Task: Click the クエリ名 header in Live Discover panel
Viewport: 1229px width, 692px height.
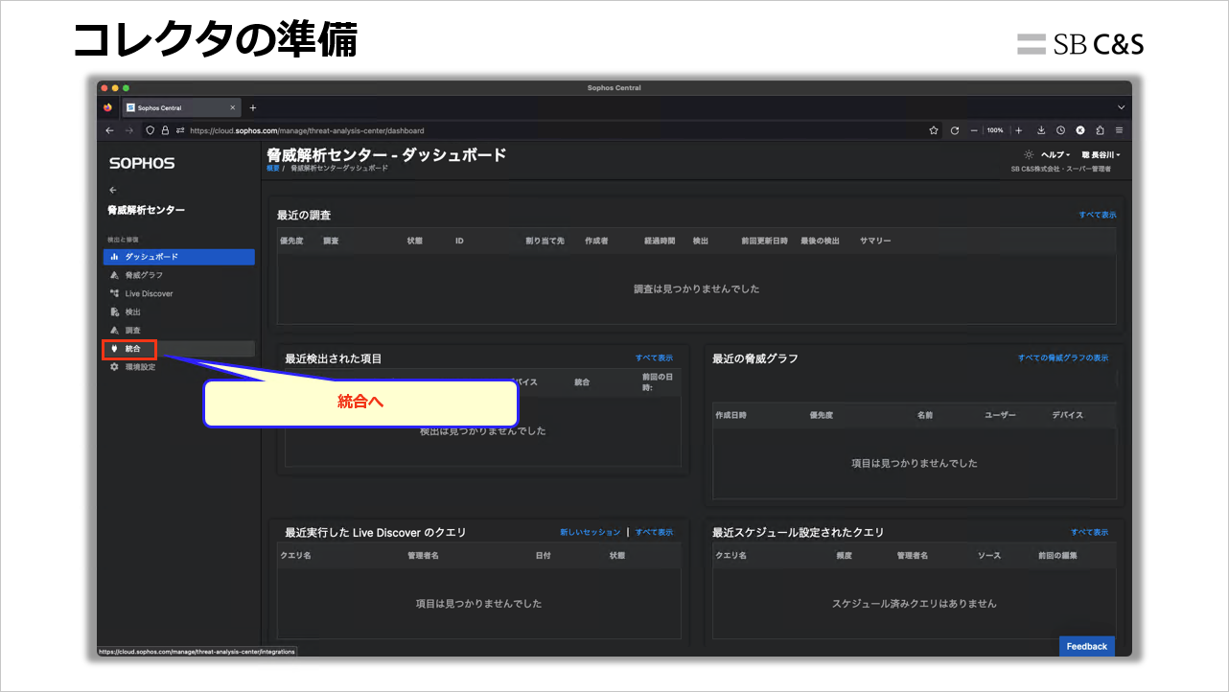Action: [295, 555]
